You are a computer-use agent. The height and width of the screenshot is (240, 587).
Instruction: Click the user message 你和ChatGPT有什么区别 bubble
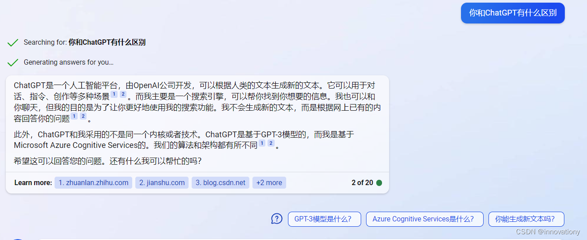[513, 13]
